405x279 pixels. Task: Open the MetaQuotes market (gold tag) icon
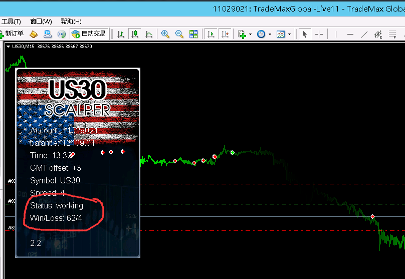tap(34, 34)
